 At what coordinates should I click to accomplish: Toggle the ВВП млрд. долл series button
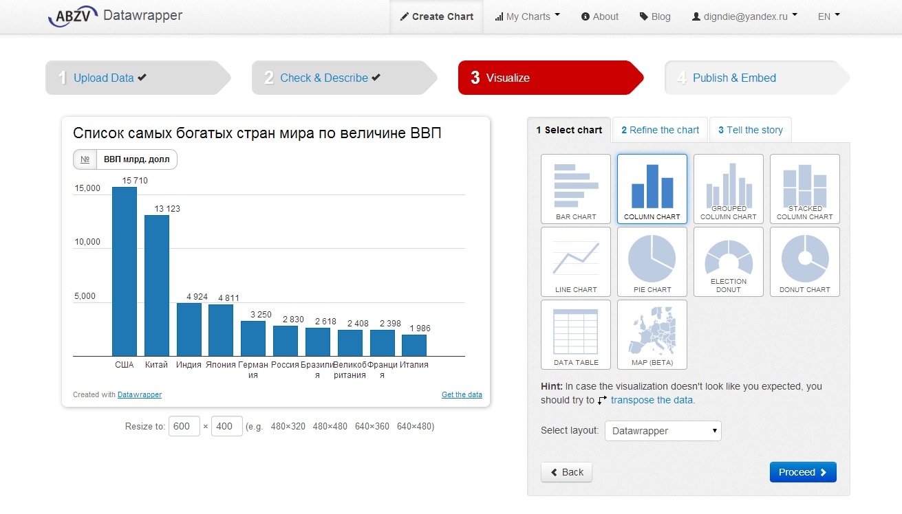(x=136, y=159)
